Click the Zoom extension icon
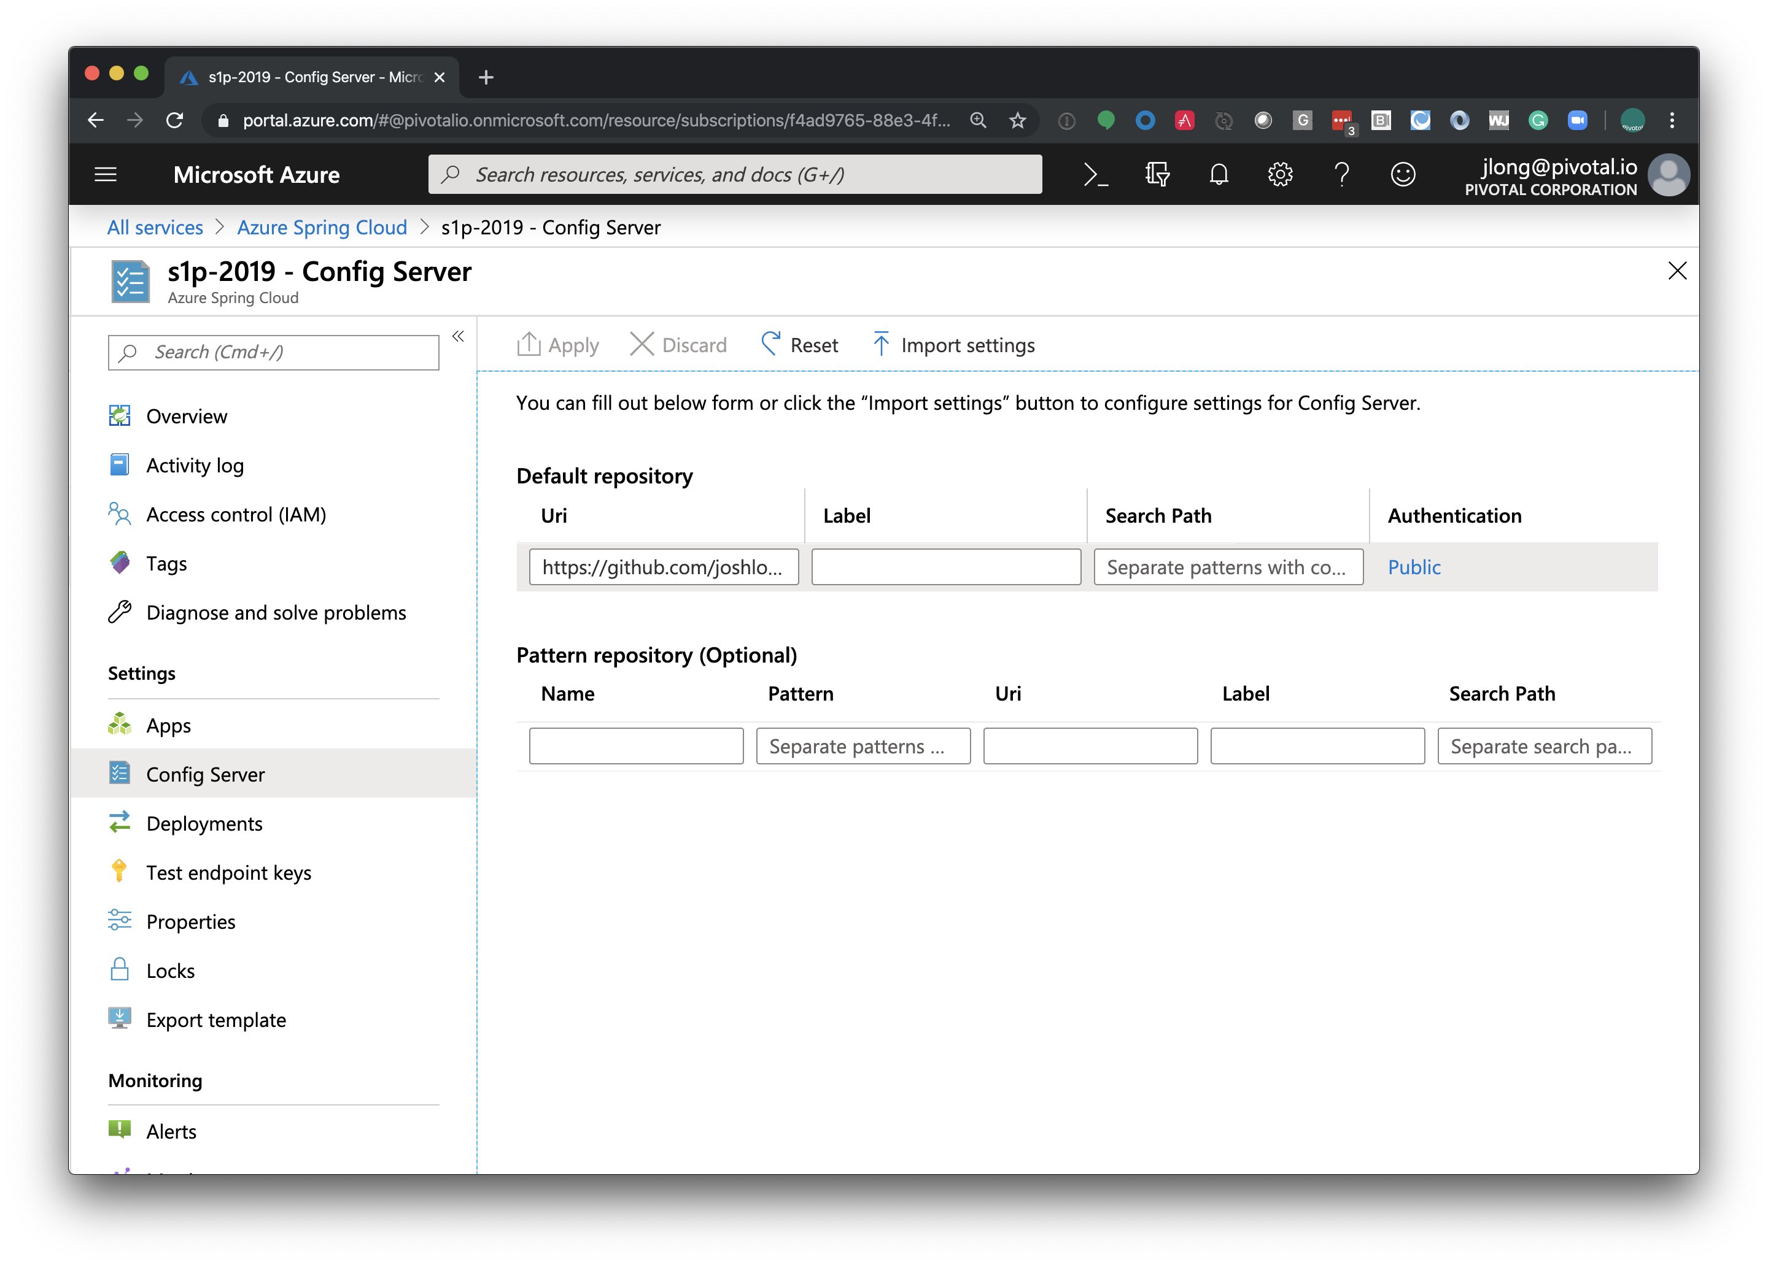 click(x=1577, y=120)
